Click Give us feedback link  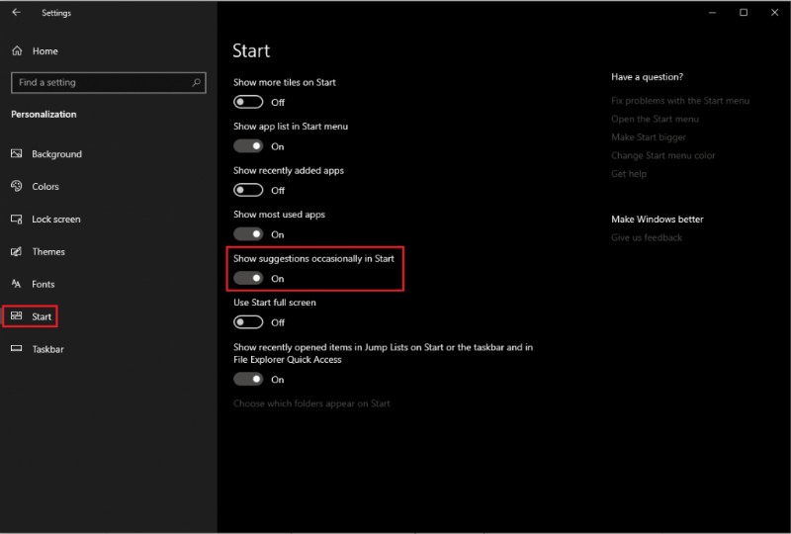pos(647,237)
